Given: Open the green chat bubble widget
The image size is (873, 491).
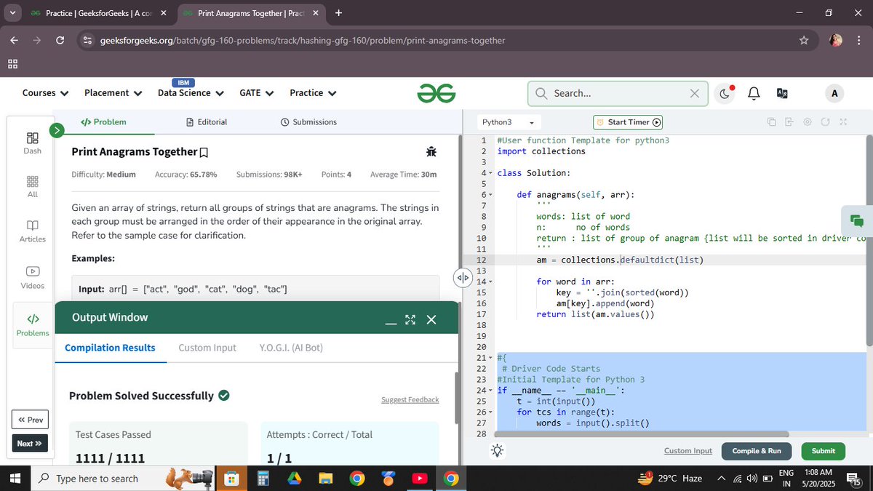Looking at the screenshot, I should click(x=856, y=221).
